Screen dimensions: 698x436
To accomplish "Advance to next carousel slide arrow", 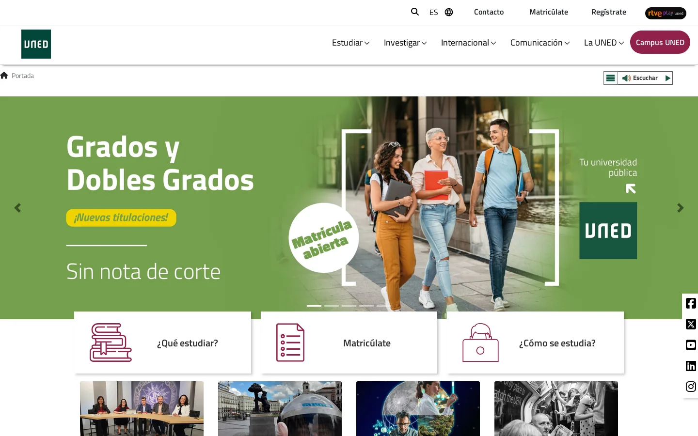I will pos(681,208).
